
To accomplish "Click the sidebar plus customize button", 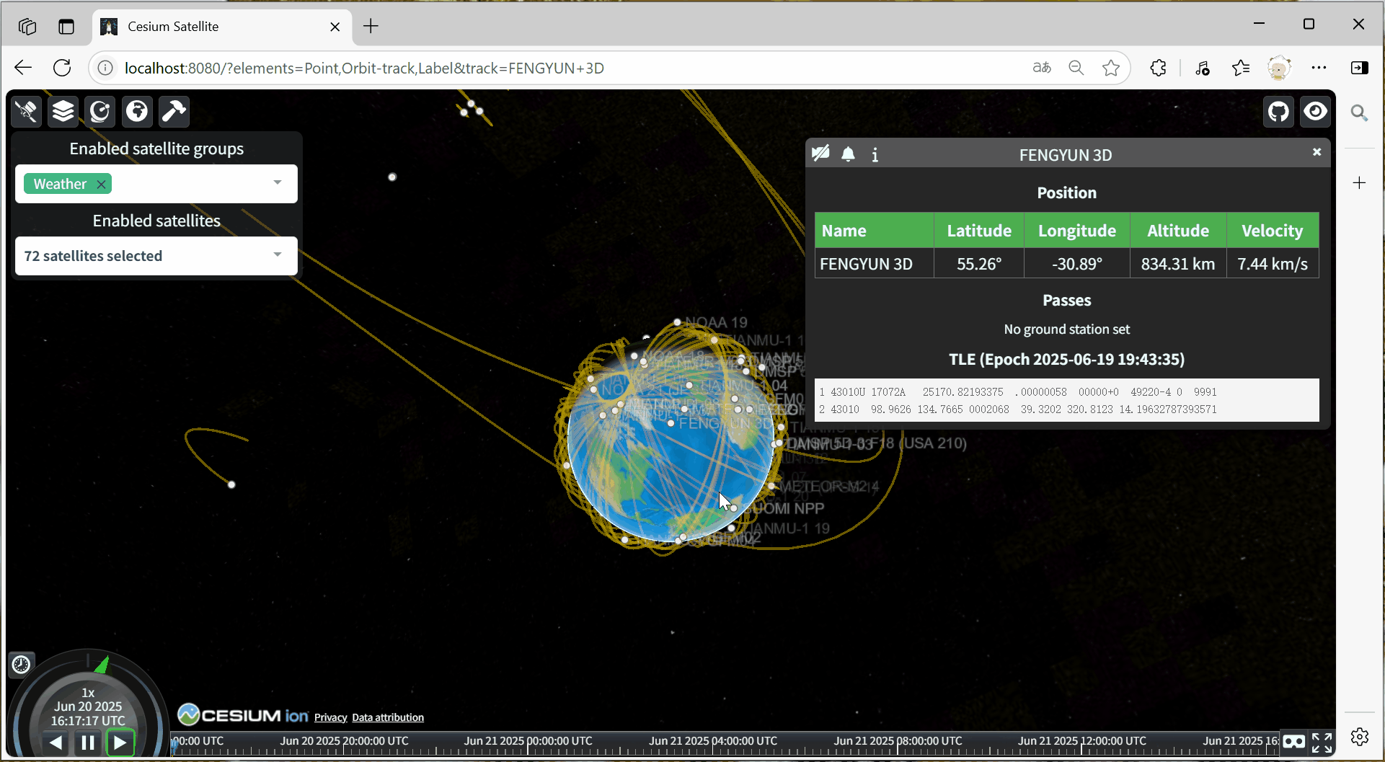I will pos(1359,183).
